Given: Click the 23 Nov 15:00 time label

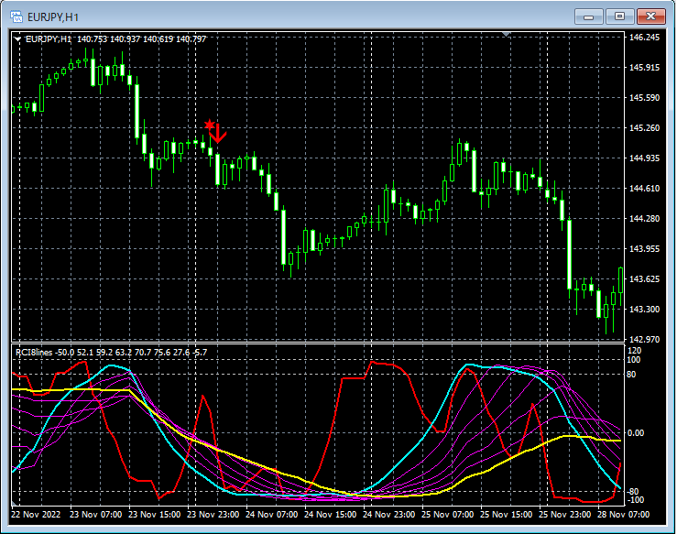Looking at the screenshot, I should tap(154, 515).
